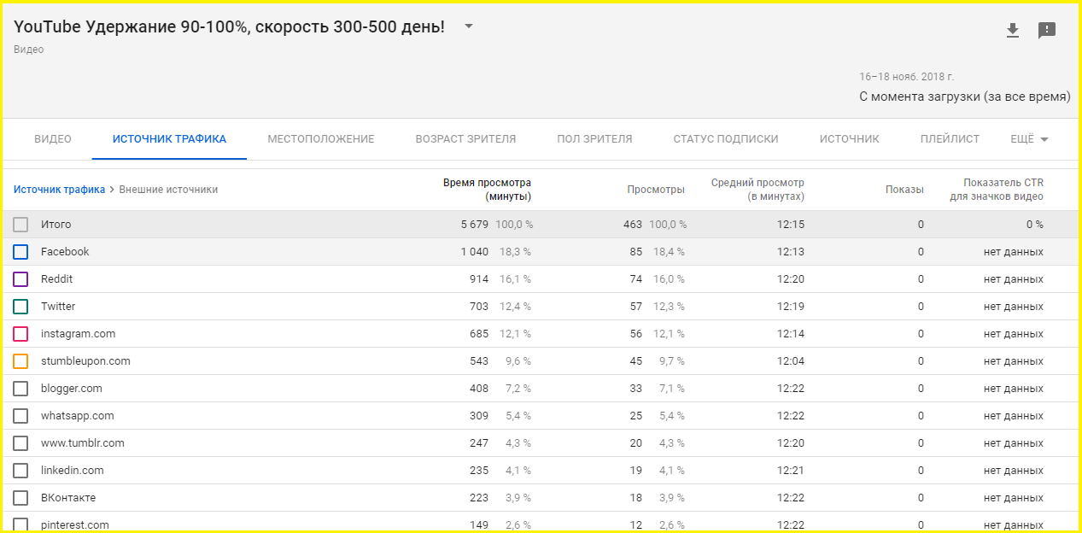1082x533 pixels.
Task: Click the Reddit source name
Action: pos(56,279)
